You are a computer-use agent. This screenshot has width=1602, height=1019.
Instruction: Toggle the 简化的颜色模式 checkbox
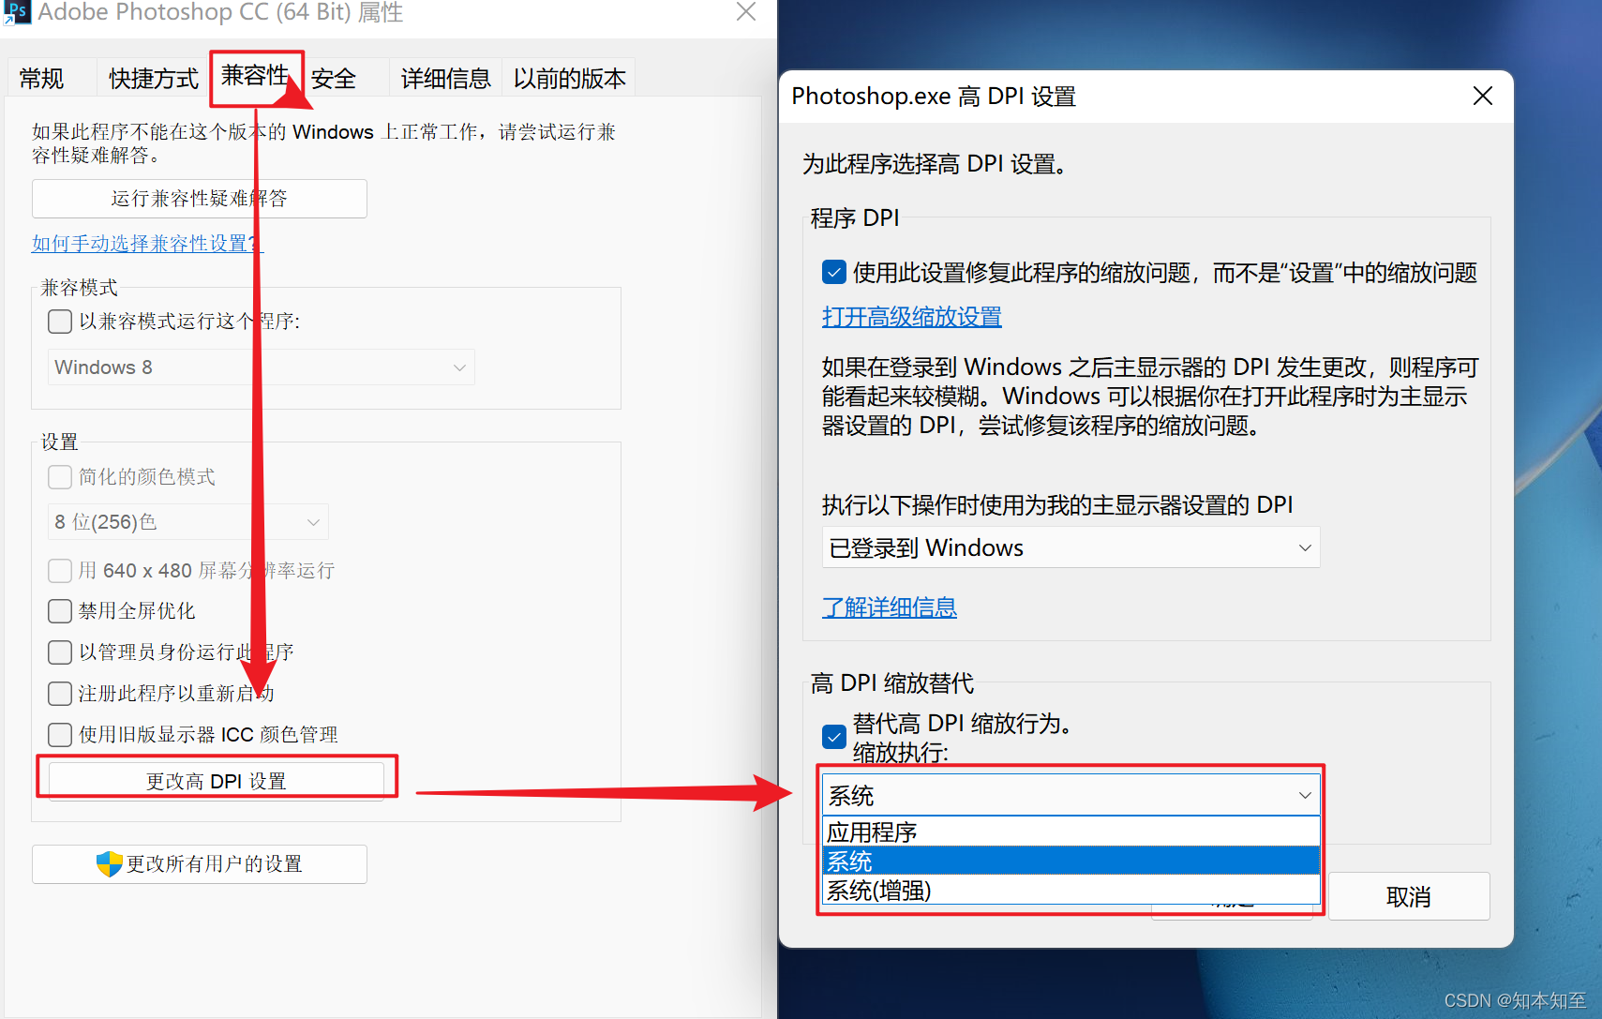click(x=60, y=477)
